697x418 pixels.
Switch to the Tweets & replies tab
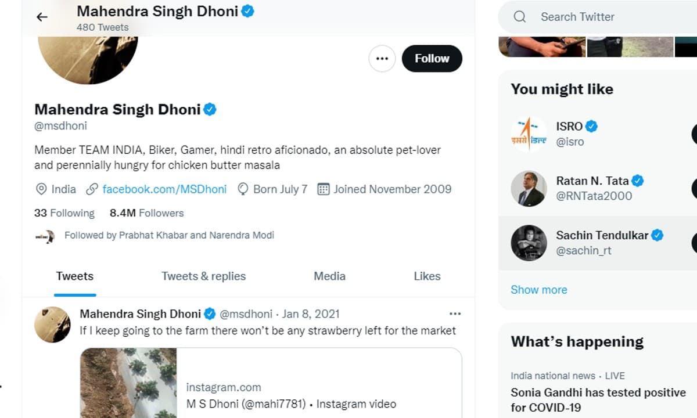point(203,276)
